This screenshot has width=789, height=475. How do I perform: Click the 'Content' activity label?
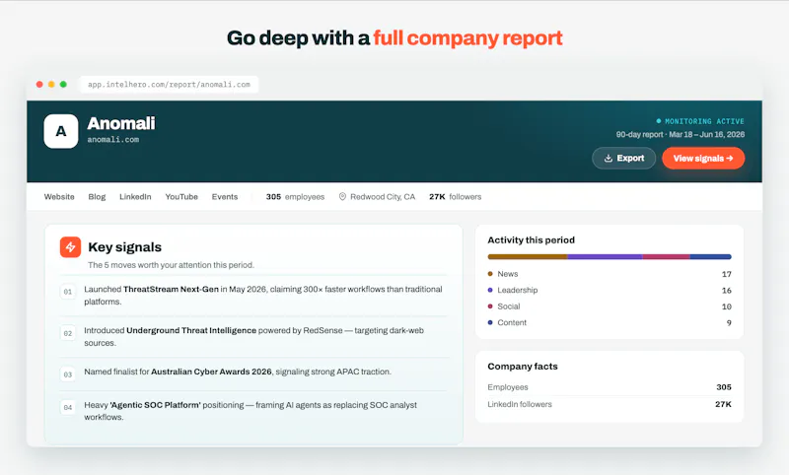tap(512, 322)
